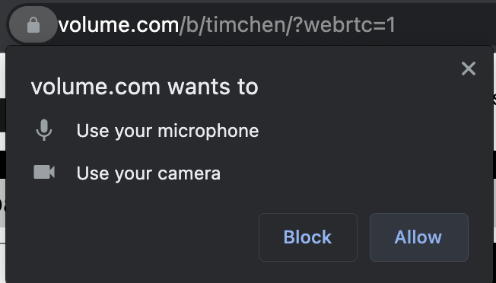The width and height of the screenshot is (496, 283).
Task: Dismiss the permission prompt with the X
Action: pyautogui.click(x=469, y=68)
